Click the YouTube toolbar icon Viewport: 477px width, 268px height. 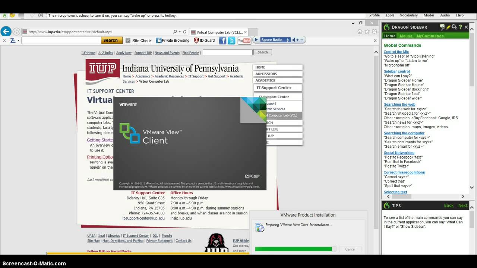tap(244, 40)
